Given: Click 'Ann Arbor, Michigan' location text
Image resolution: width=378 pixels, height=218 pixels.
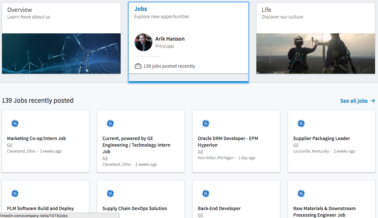Looking at the screenshot, I should tap(216, 158).
